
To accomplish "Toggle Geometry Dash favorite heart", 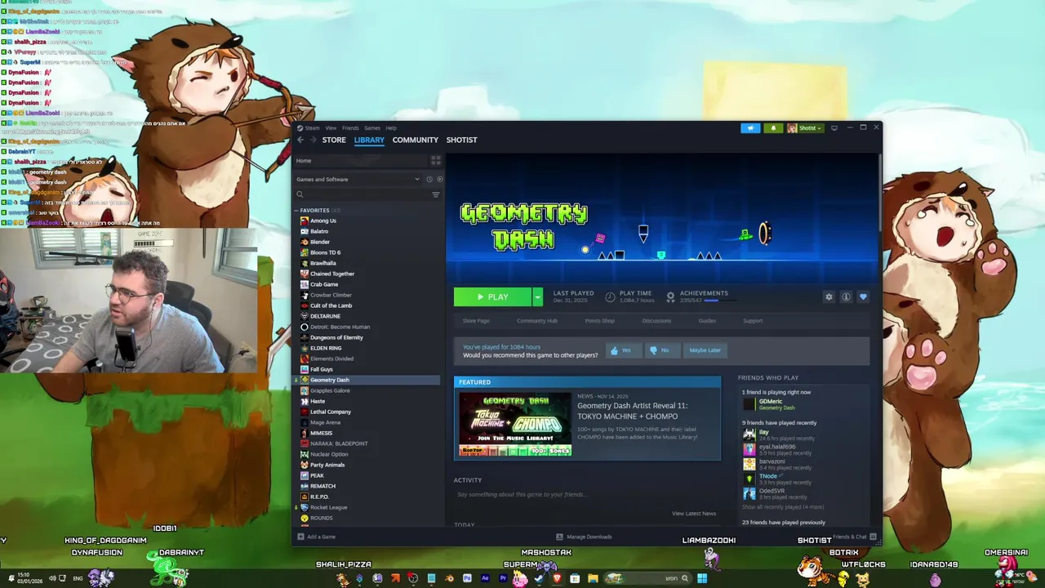I will click(863, 297).
